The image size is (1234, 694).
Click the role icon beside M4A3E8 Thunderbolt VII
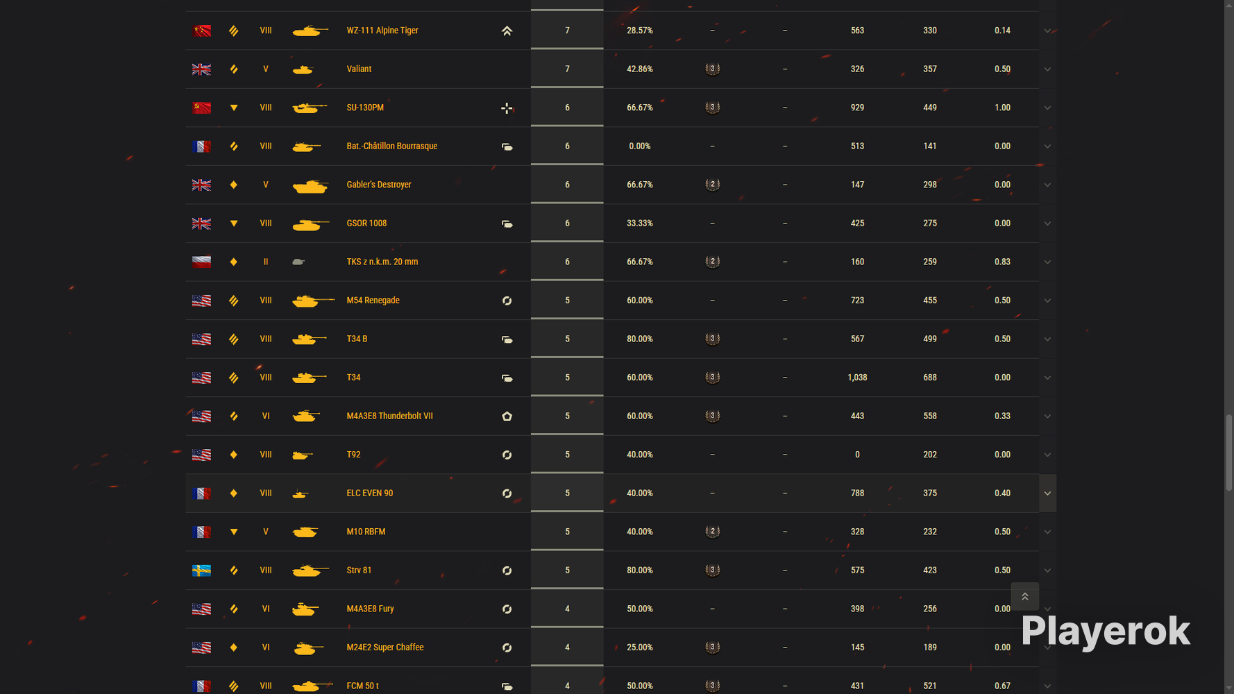507,416
